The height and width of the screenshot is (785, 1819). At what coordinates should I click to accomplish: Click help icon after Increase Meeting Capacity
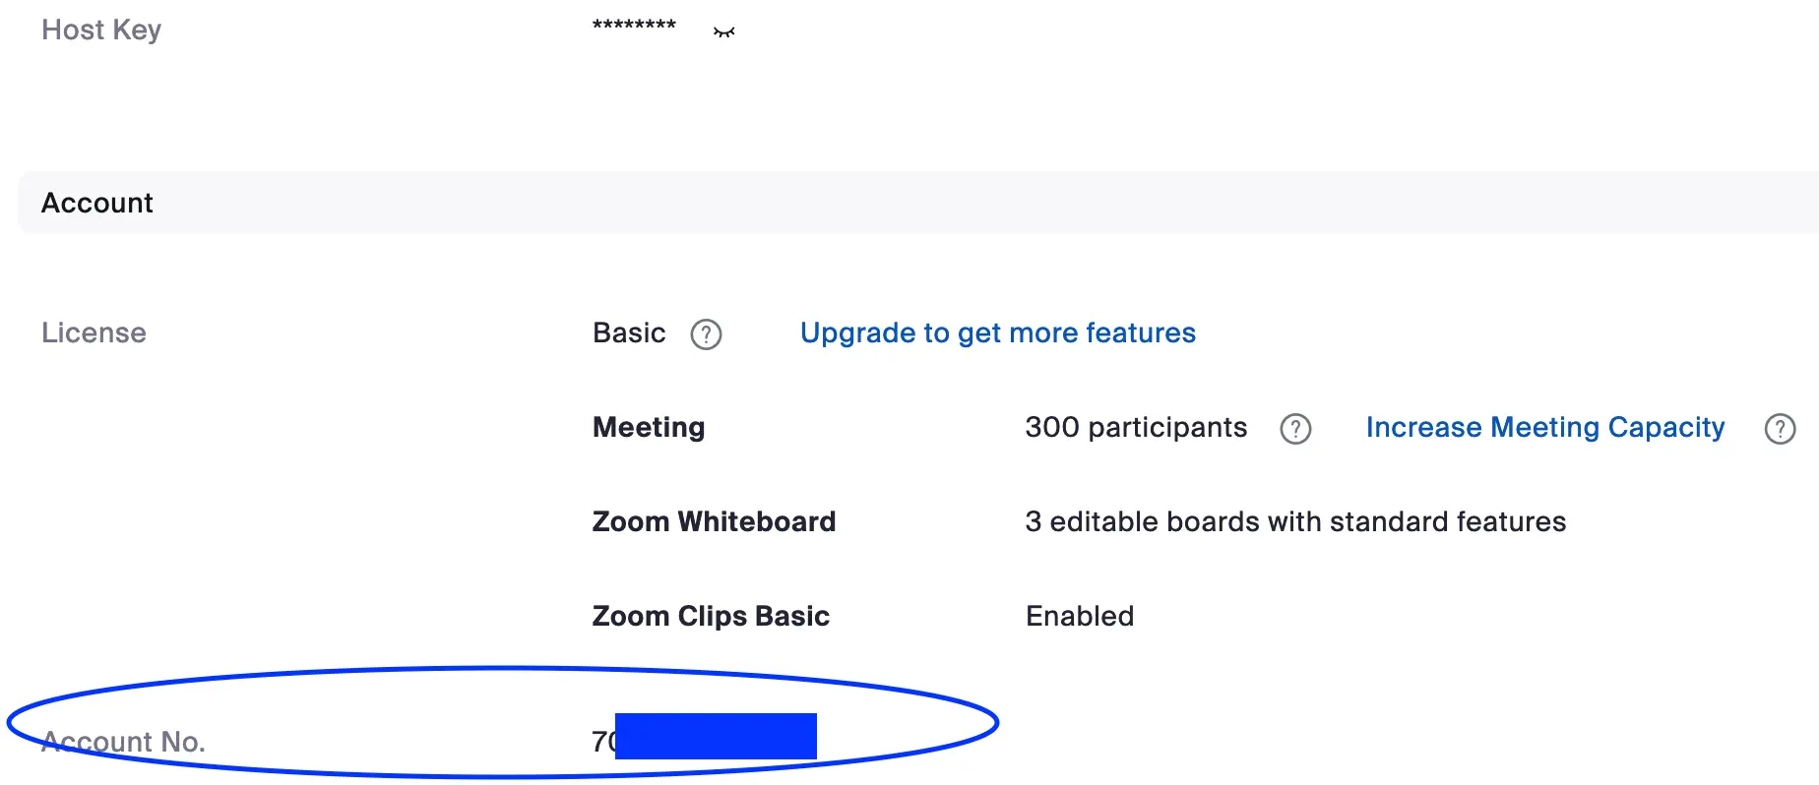point(1780,429)
